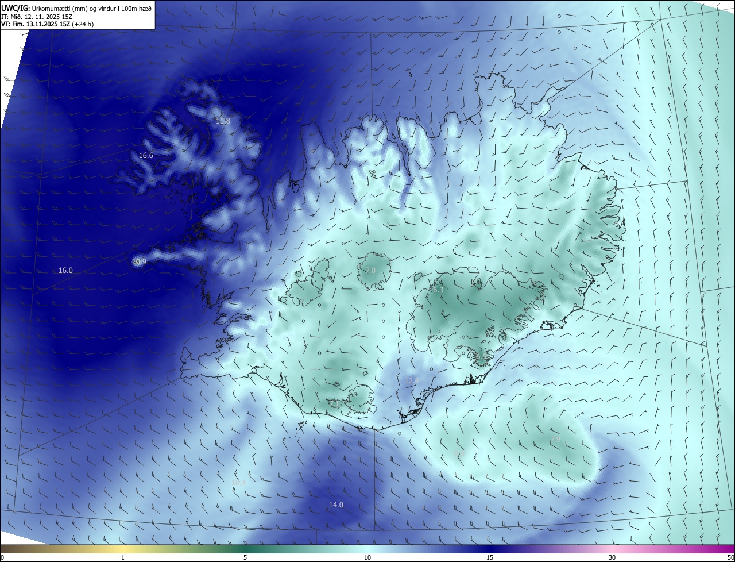Click the 10.9 value label on the map

pos(139,262)
